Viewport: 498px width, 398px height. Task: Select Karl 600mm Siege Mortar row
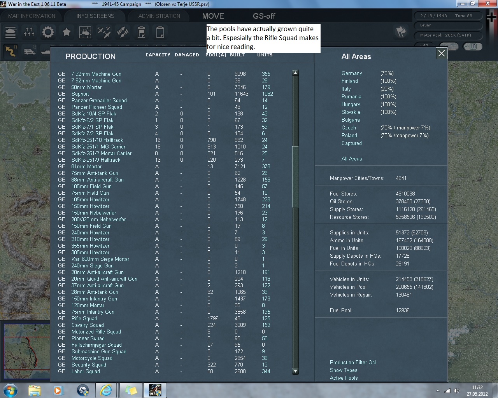(x=165, y=259)
